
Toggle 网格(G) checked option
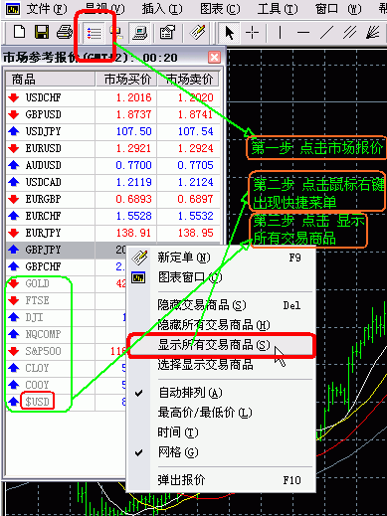221,452
